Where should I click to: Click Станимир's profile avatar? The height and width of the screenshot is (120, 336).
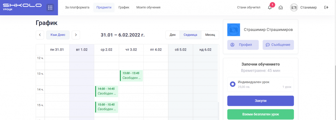click(294, 7)
